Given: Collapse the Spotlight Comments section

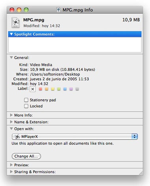Looking at the screenshot, I should (x=11, y=34).
